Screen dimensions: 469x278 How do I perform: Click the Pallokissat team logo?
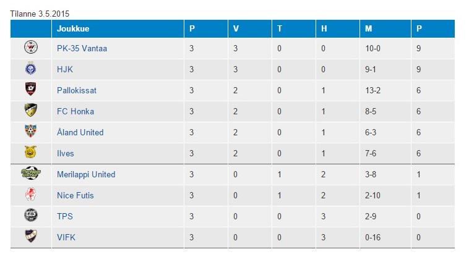point(30,90)
